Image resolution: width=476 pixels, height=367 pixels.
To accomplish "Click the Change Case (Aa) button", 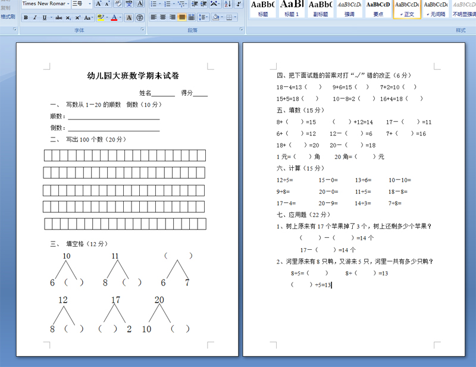I will (87, 18).
